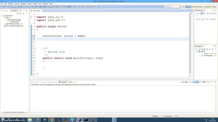Click Collapse All in Project Explorer
Screen dimensions: 218x122
[17, 14]
